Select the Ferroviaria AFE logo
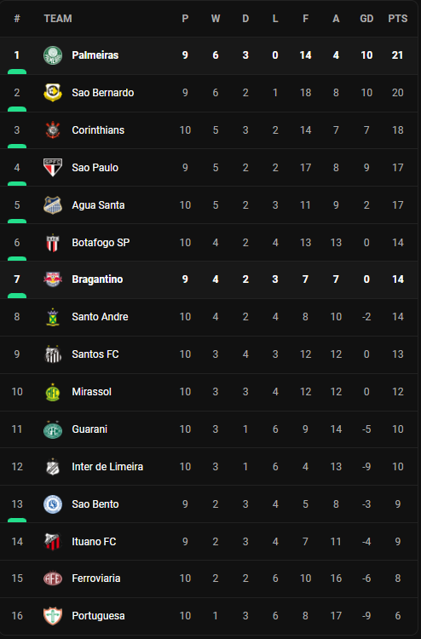This screenshot has height=639, width=421. click(x=53, y=579)
